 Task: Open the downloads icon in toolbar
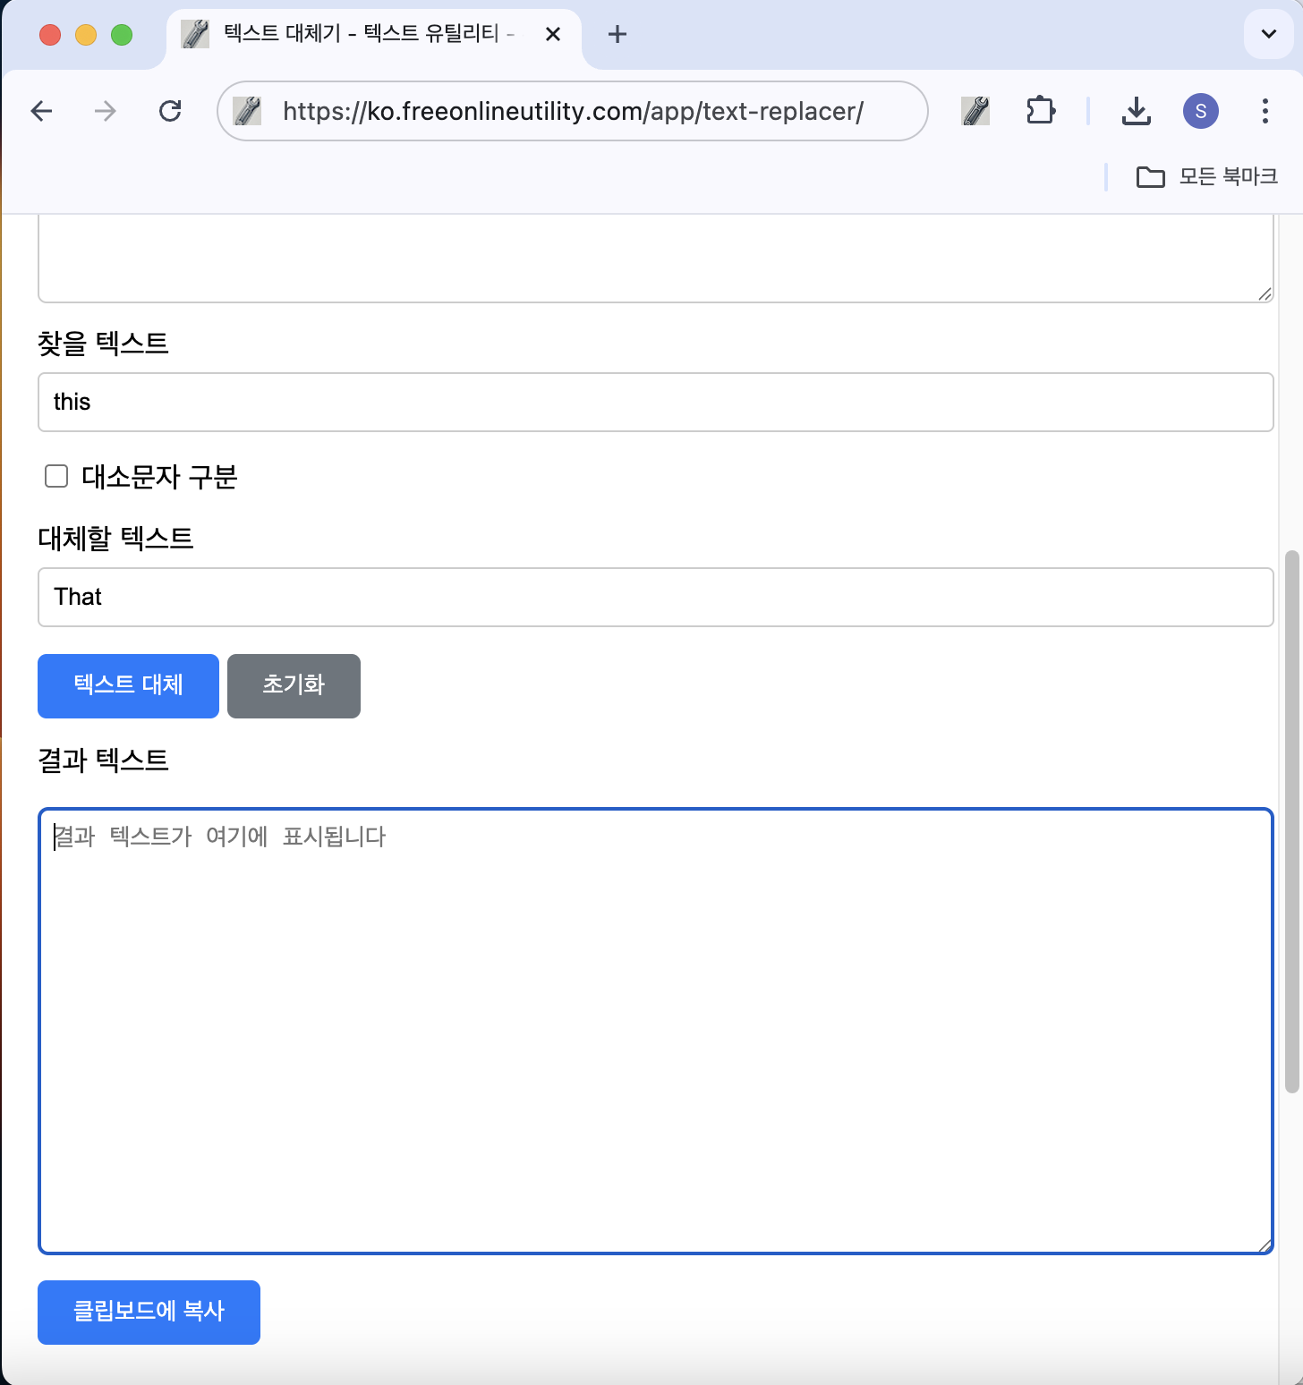pos(1136,111)
